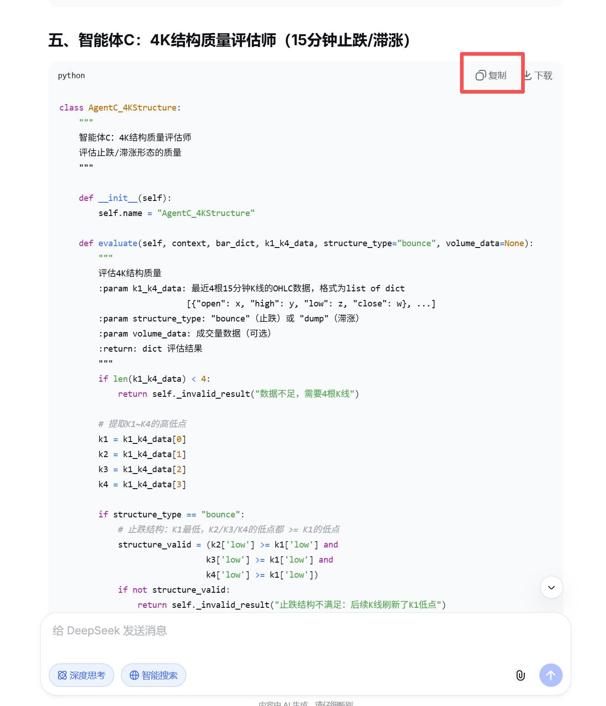Place cursor on k4 = k1_k4_data[3] line
606x706 pixels.
pyautogui.click(x=142, y=484)
